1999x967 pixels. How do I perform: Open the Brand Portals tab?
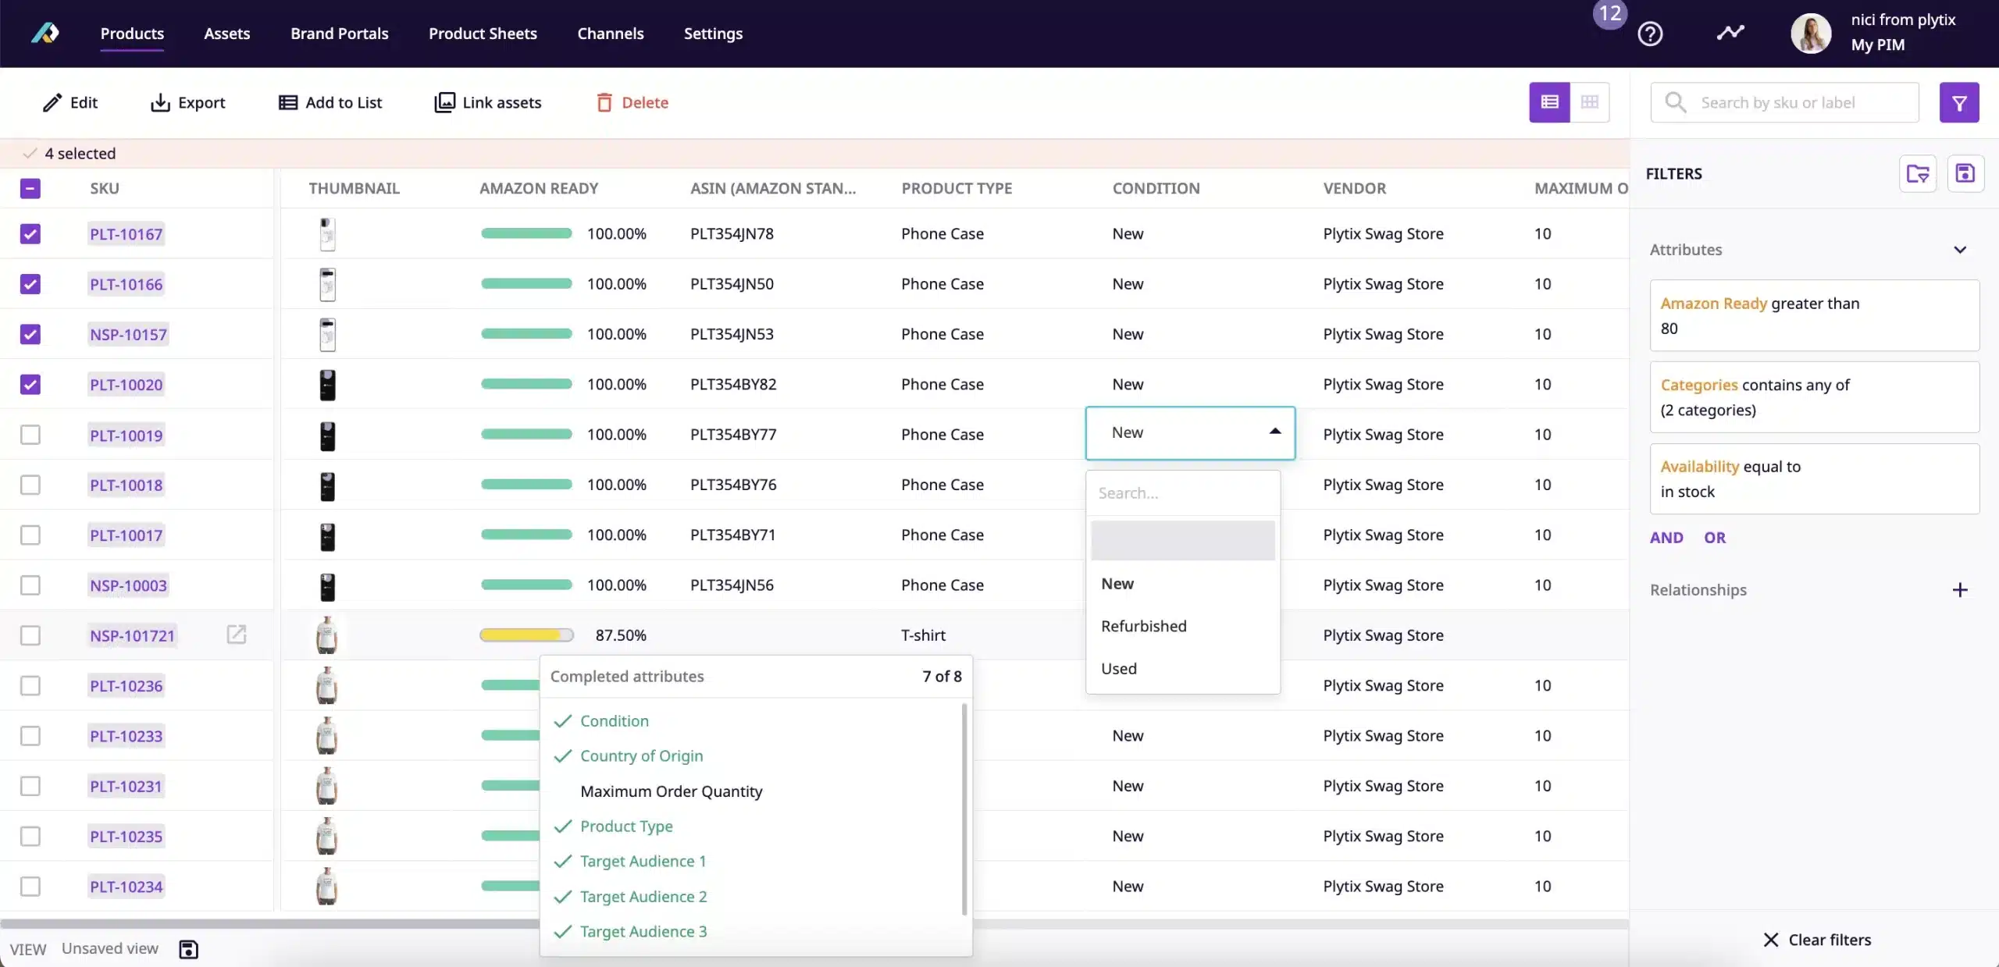(339, 34)
